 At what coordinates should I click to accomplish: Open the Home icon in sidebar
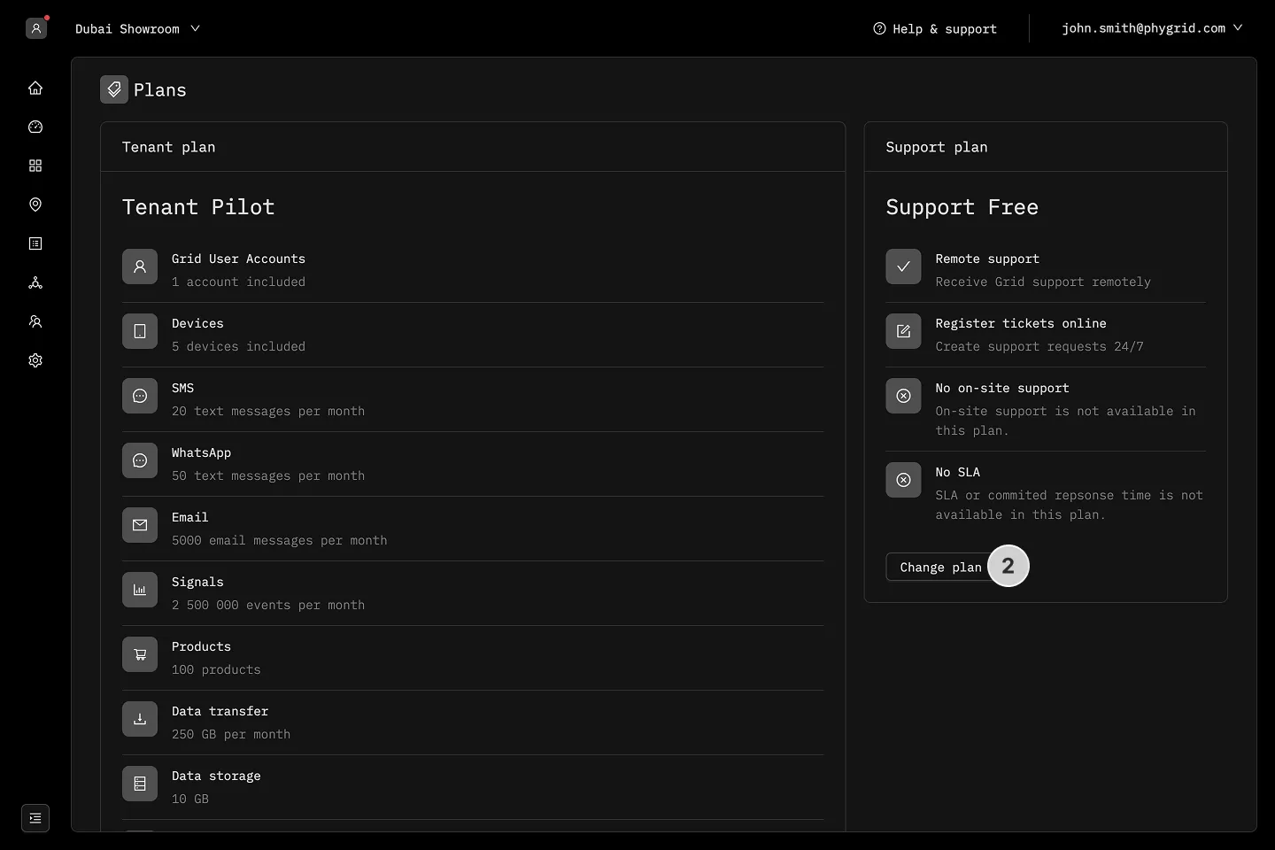35,88
